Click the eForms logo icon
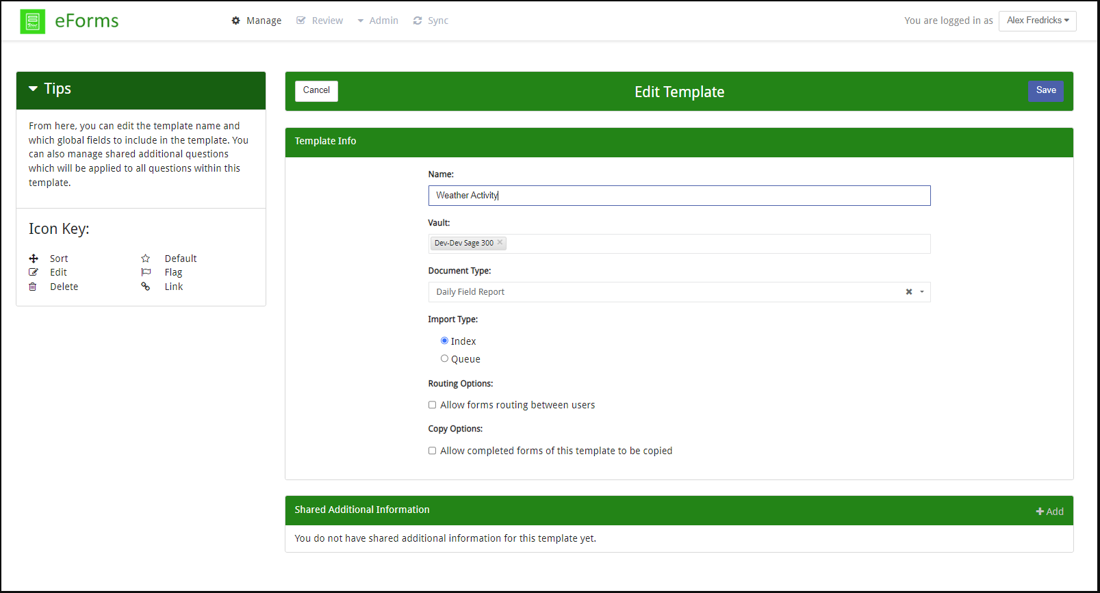 click(32, 21)
